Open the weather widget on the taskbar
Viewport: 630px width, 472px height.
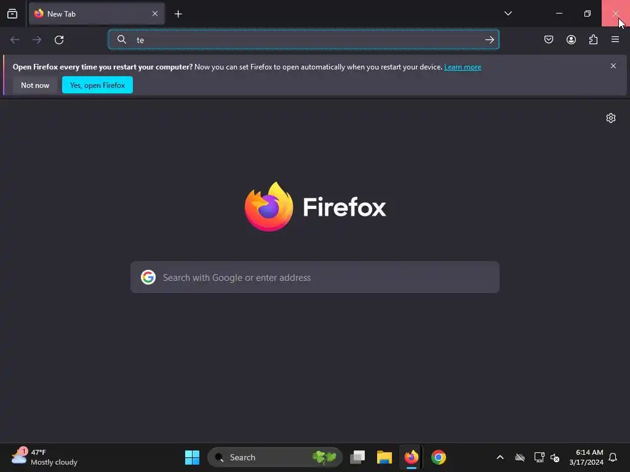[44, 457]
